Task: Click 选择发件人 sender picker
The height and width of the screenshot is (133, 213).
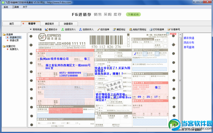Action: coord(68,29)
